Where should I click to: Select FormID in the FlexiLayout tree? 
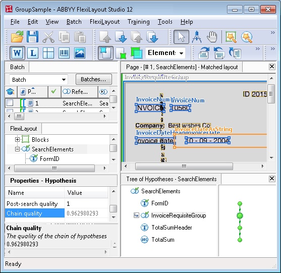click(x=49, y=159)
